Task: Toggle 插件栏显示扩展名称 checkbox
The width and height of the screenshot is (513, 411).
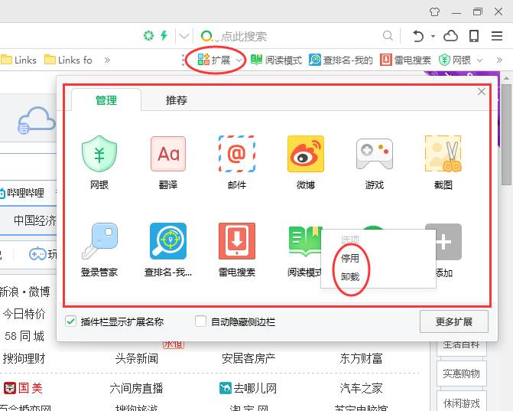Action: point(70,321)
